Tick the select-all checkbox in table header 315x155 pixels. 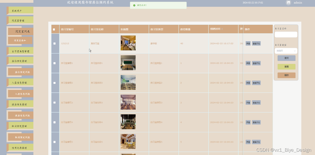tap(54, 30)
